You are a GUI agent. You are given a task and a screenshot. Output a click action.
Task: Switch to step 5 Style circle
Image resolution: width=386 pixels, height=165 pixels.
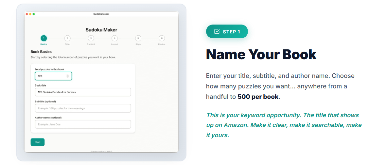point(138,38)
